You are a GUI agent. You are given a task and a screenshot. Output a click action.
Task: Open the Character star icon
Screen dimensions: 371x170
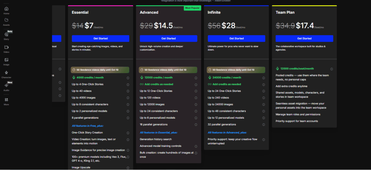point(7,73)
